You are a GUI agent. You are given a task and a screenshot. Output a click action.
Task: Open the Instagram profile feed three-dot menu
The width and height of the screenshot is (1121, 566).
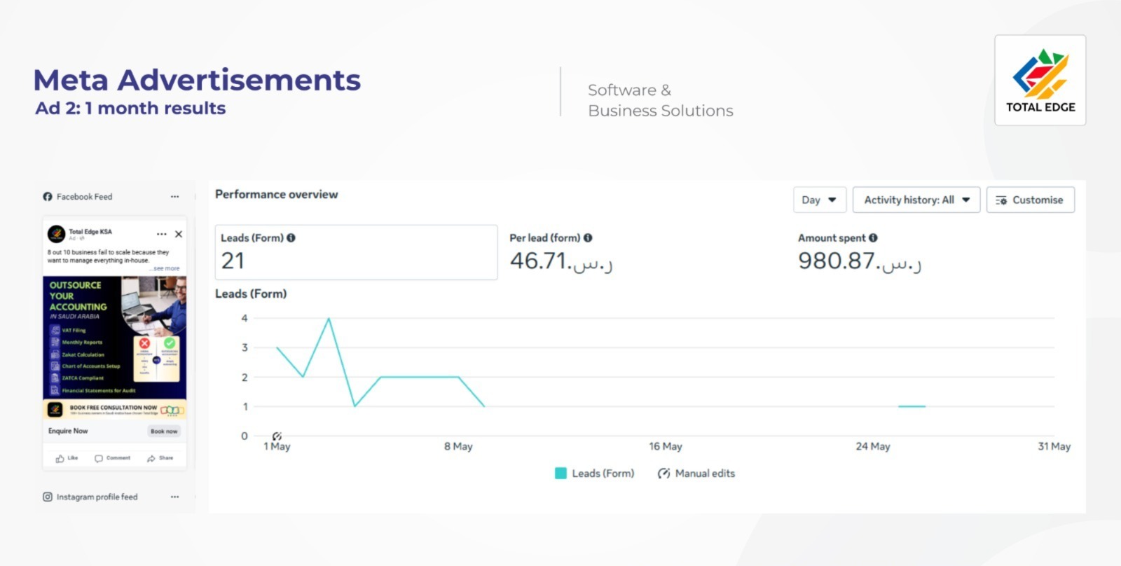click(x=174, y=497)
